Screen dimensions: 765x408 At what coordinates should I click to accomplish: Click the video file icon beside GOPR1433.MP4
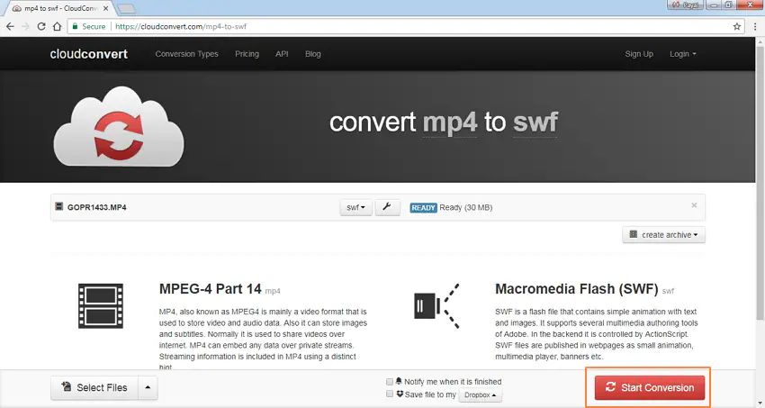pos(59,206)
